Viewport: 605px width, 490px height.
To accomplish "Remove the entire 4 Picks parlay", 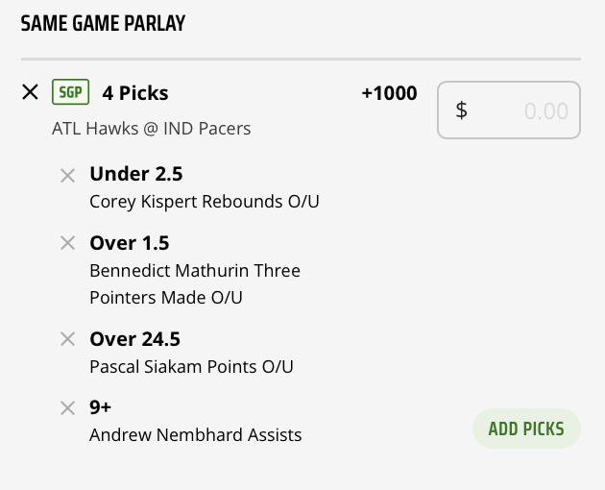I will 30,92.
